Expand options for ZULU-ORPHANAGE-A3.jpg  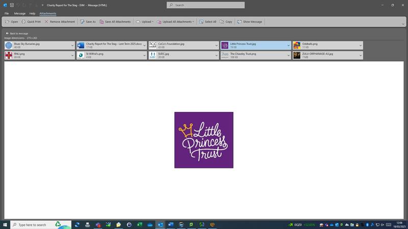tap(361, 55)
